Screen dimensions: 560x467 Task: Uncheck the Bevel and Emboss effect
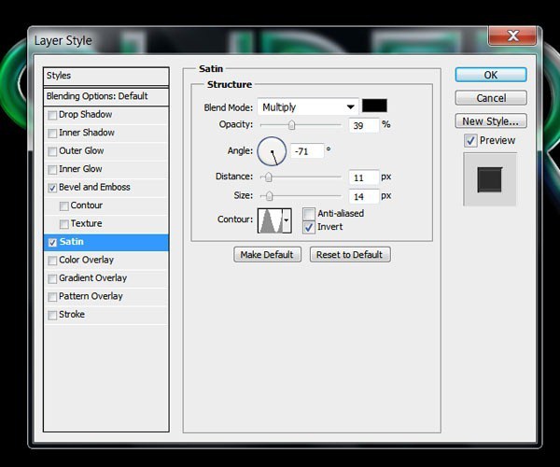[x=53, y=188]
